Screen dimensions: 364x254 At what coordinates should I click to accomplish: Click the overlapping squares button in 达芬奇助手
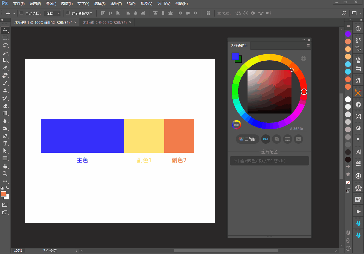tap(277, 139)
